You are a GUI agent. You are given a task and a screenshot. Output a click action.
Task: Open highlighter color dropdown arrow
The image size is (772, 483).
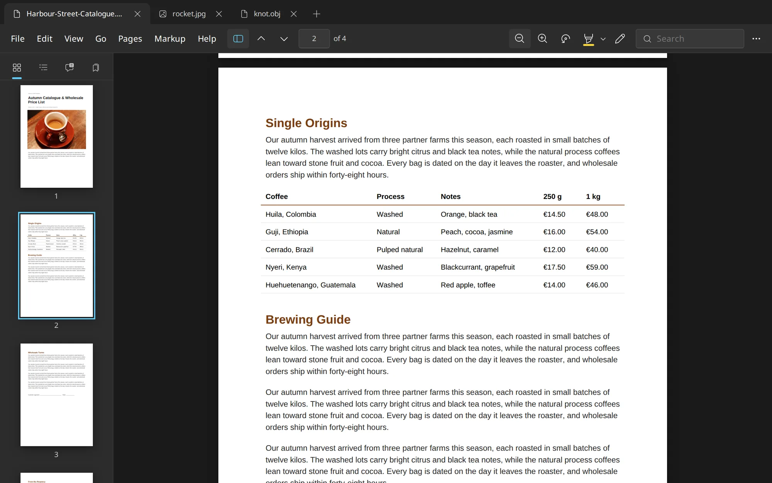coord(603,39)
